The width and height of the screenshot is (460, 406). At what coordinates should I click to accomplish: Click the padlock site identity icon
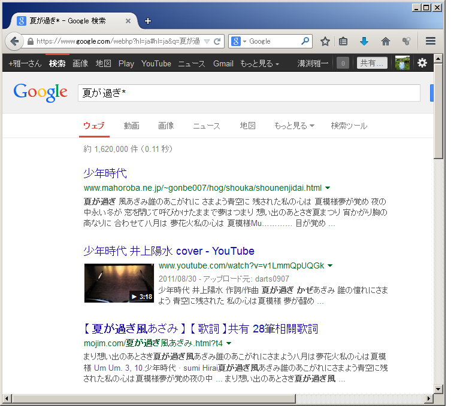pos(30,42)
